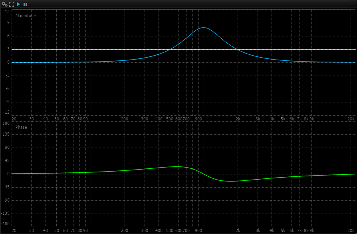Viewport: 357px width, 234px height.
Task: Click the peak of blue magnitude curve
Action: coord(204,28)
